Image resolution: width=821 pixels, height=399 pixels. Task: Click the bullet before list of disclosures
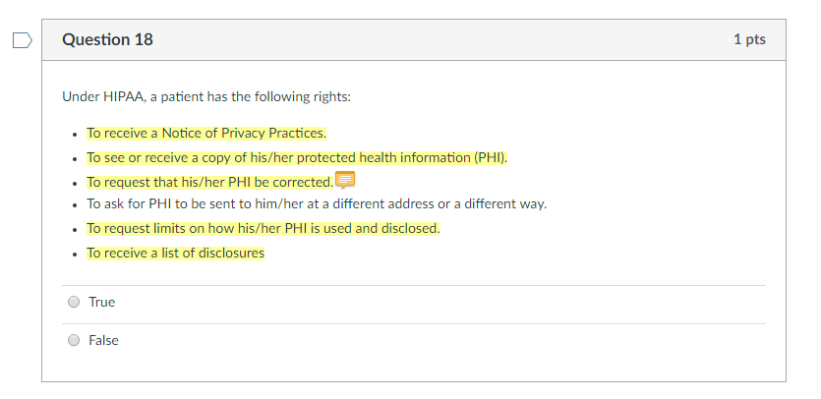[x=76, y=254]
